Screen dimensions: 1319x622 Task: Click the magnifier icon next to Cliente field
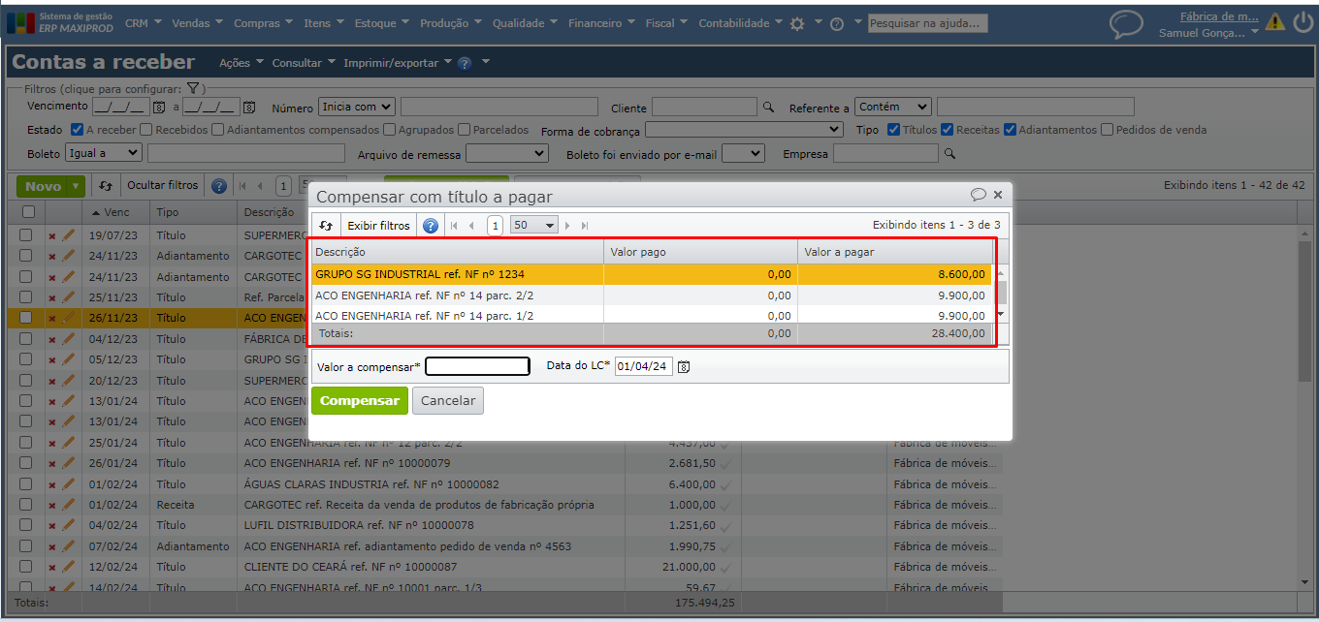tap(768, 108)
